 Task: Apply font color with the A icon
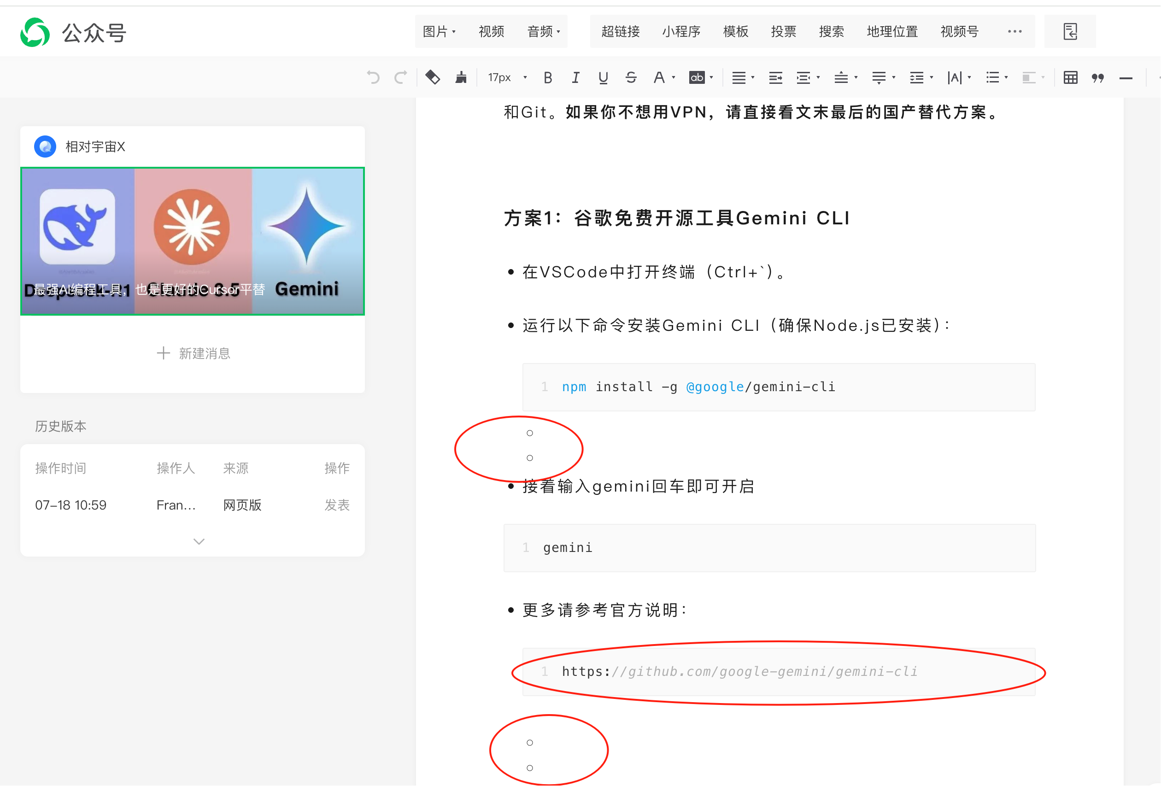click(659, 77)
